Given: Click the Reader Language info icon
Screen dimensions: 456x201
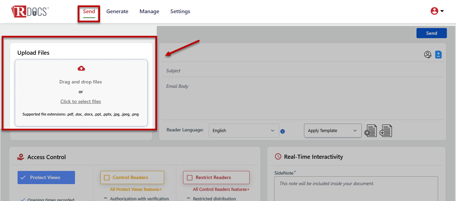Looking at the screenshot, I should tap(283, 131).
